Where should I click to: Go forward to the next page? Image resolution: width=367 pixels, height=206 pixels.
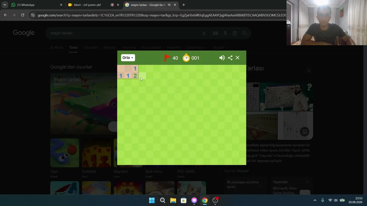pos(14,15)
